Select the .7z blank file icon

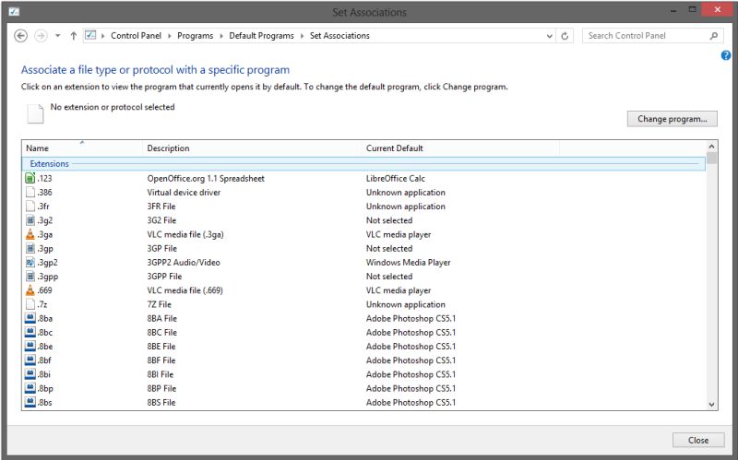(x=30, y=304)
